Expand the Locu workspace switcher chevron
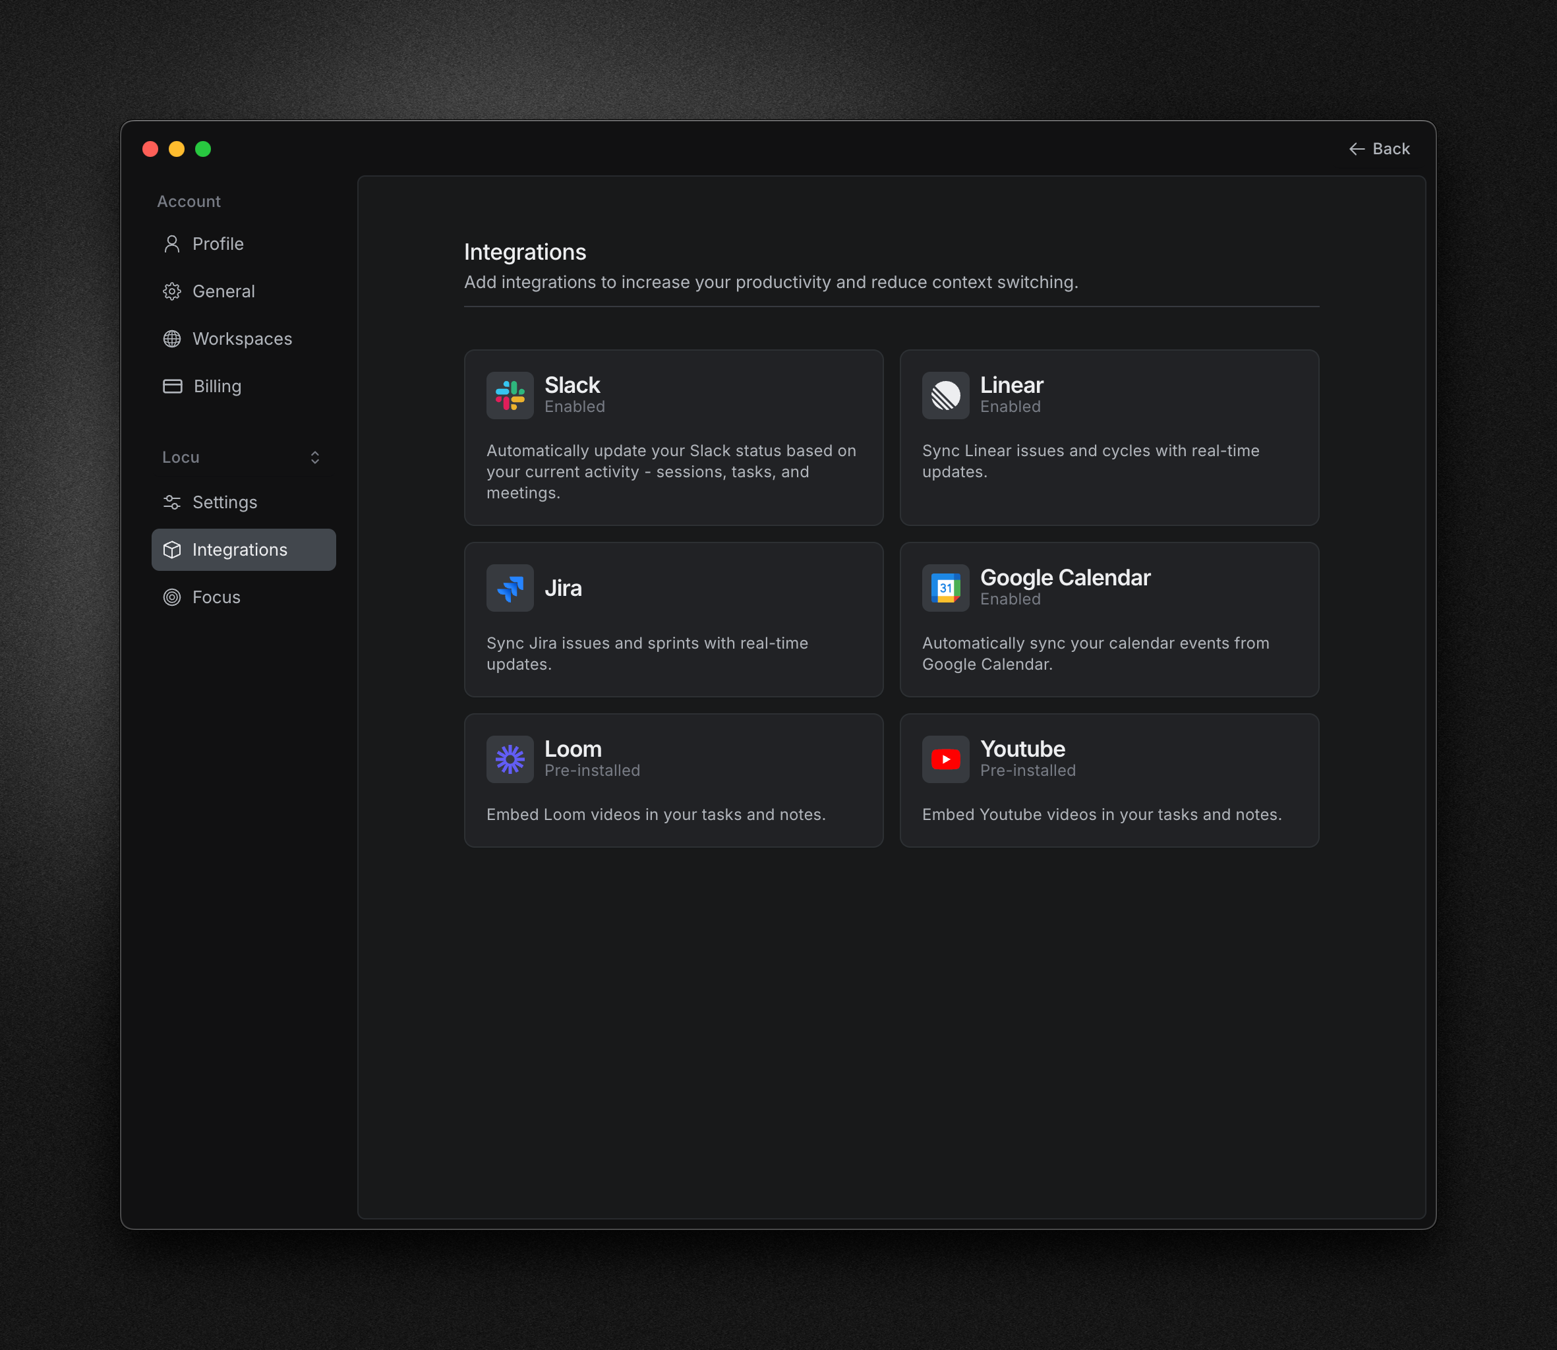 point(315,457)
